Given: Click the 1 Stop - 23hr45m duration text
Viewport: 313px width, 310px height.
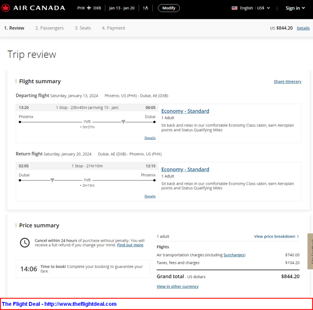Looking at the screenshot, I should coord(87,108).
